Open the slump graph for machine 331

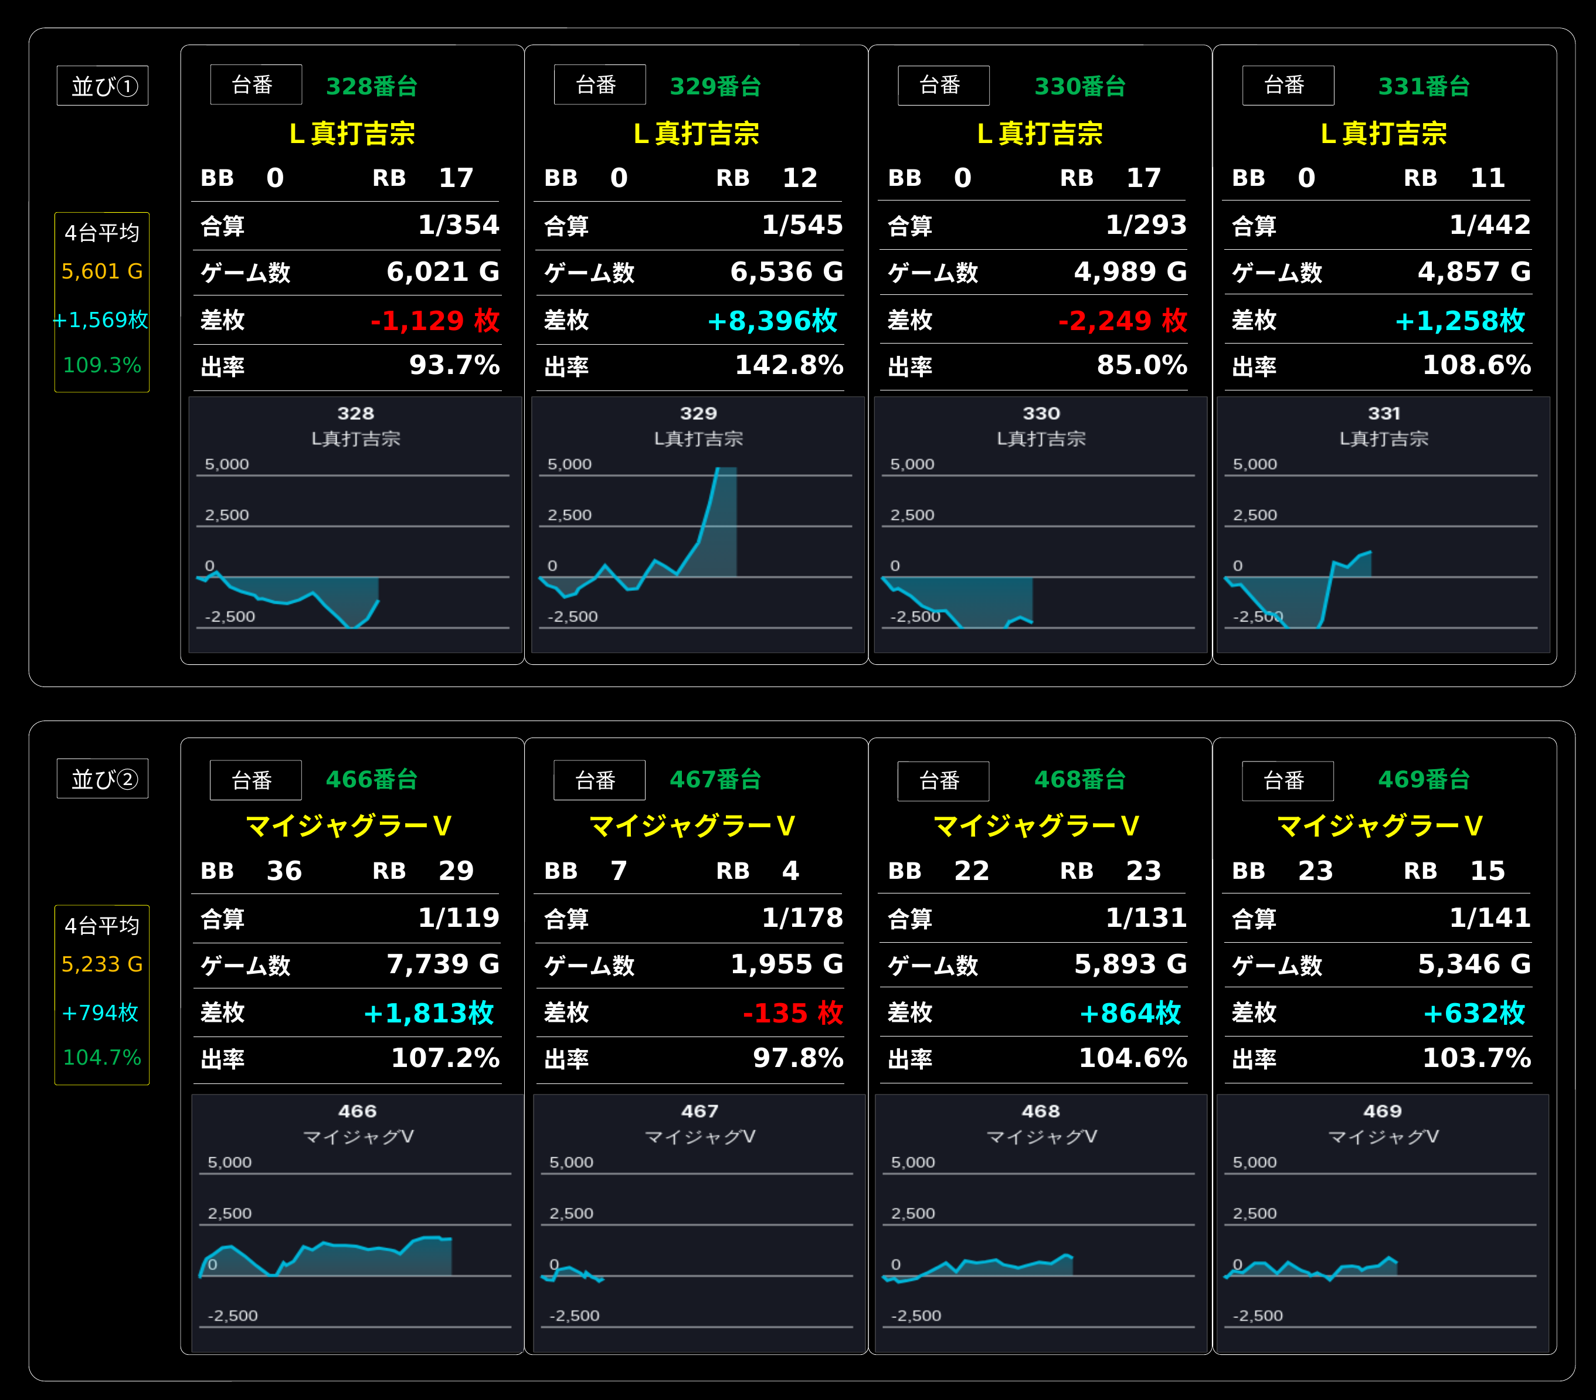pos(1384,525)
